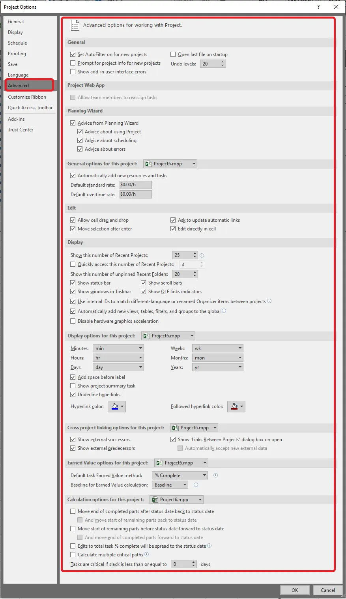Click info icon next to global views option
The image size is (346, 599).
224,311
